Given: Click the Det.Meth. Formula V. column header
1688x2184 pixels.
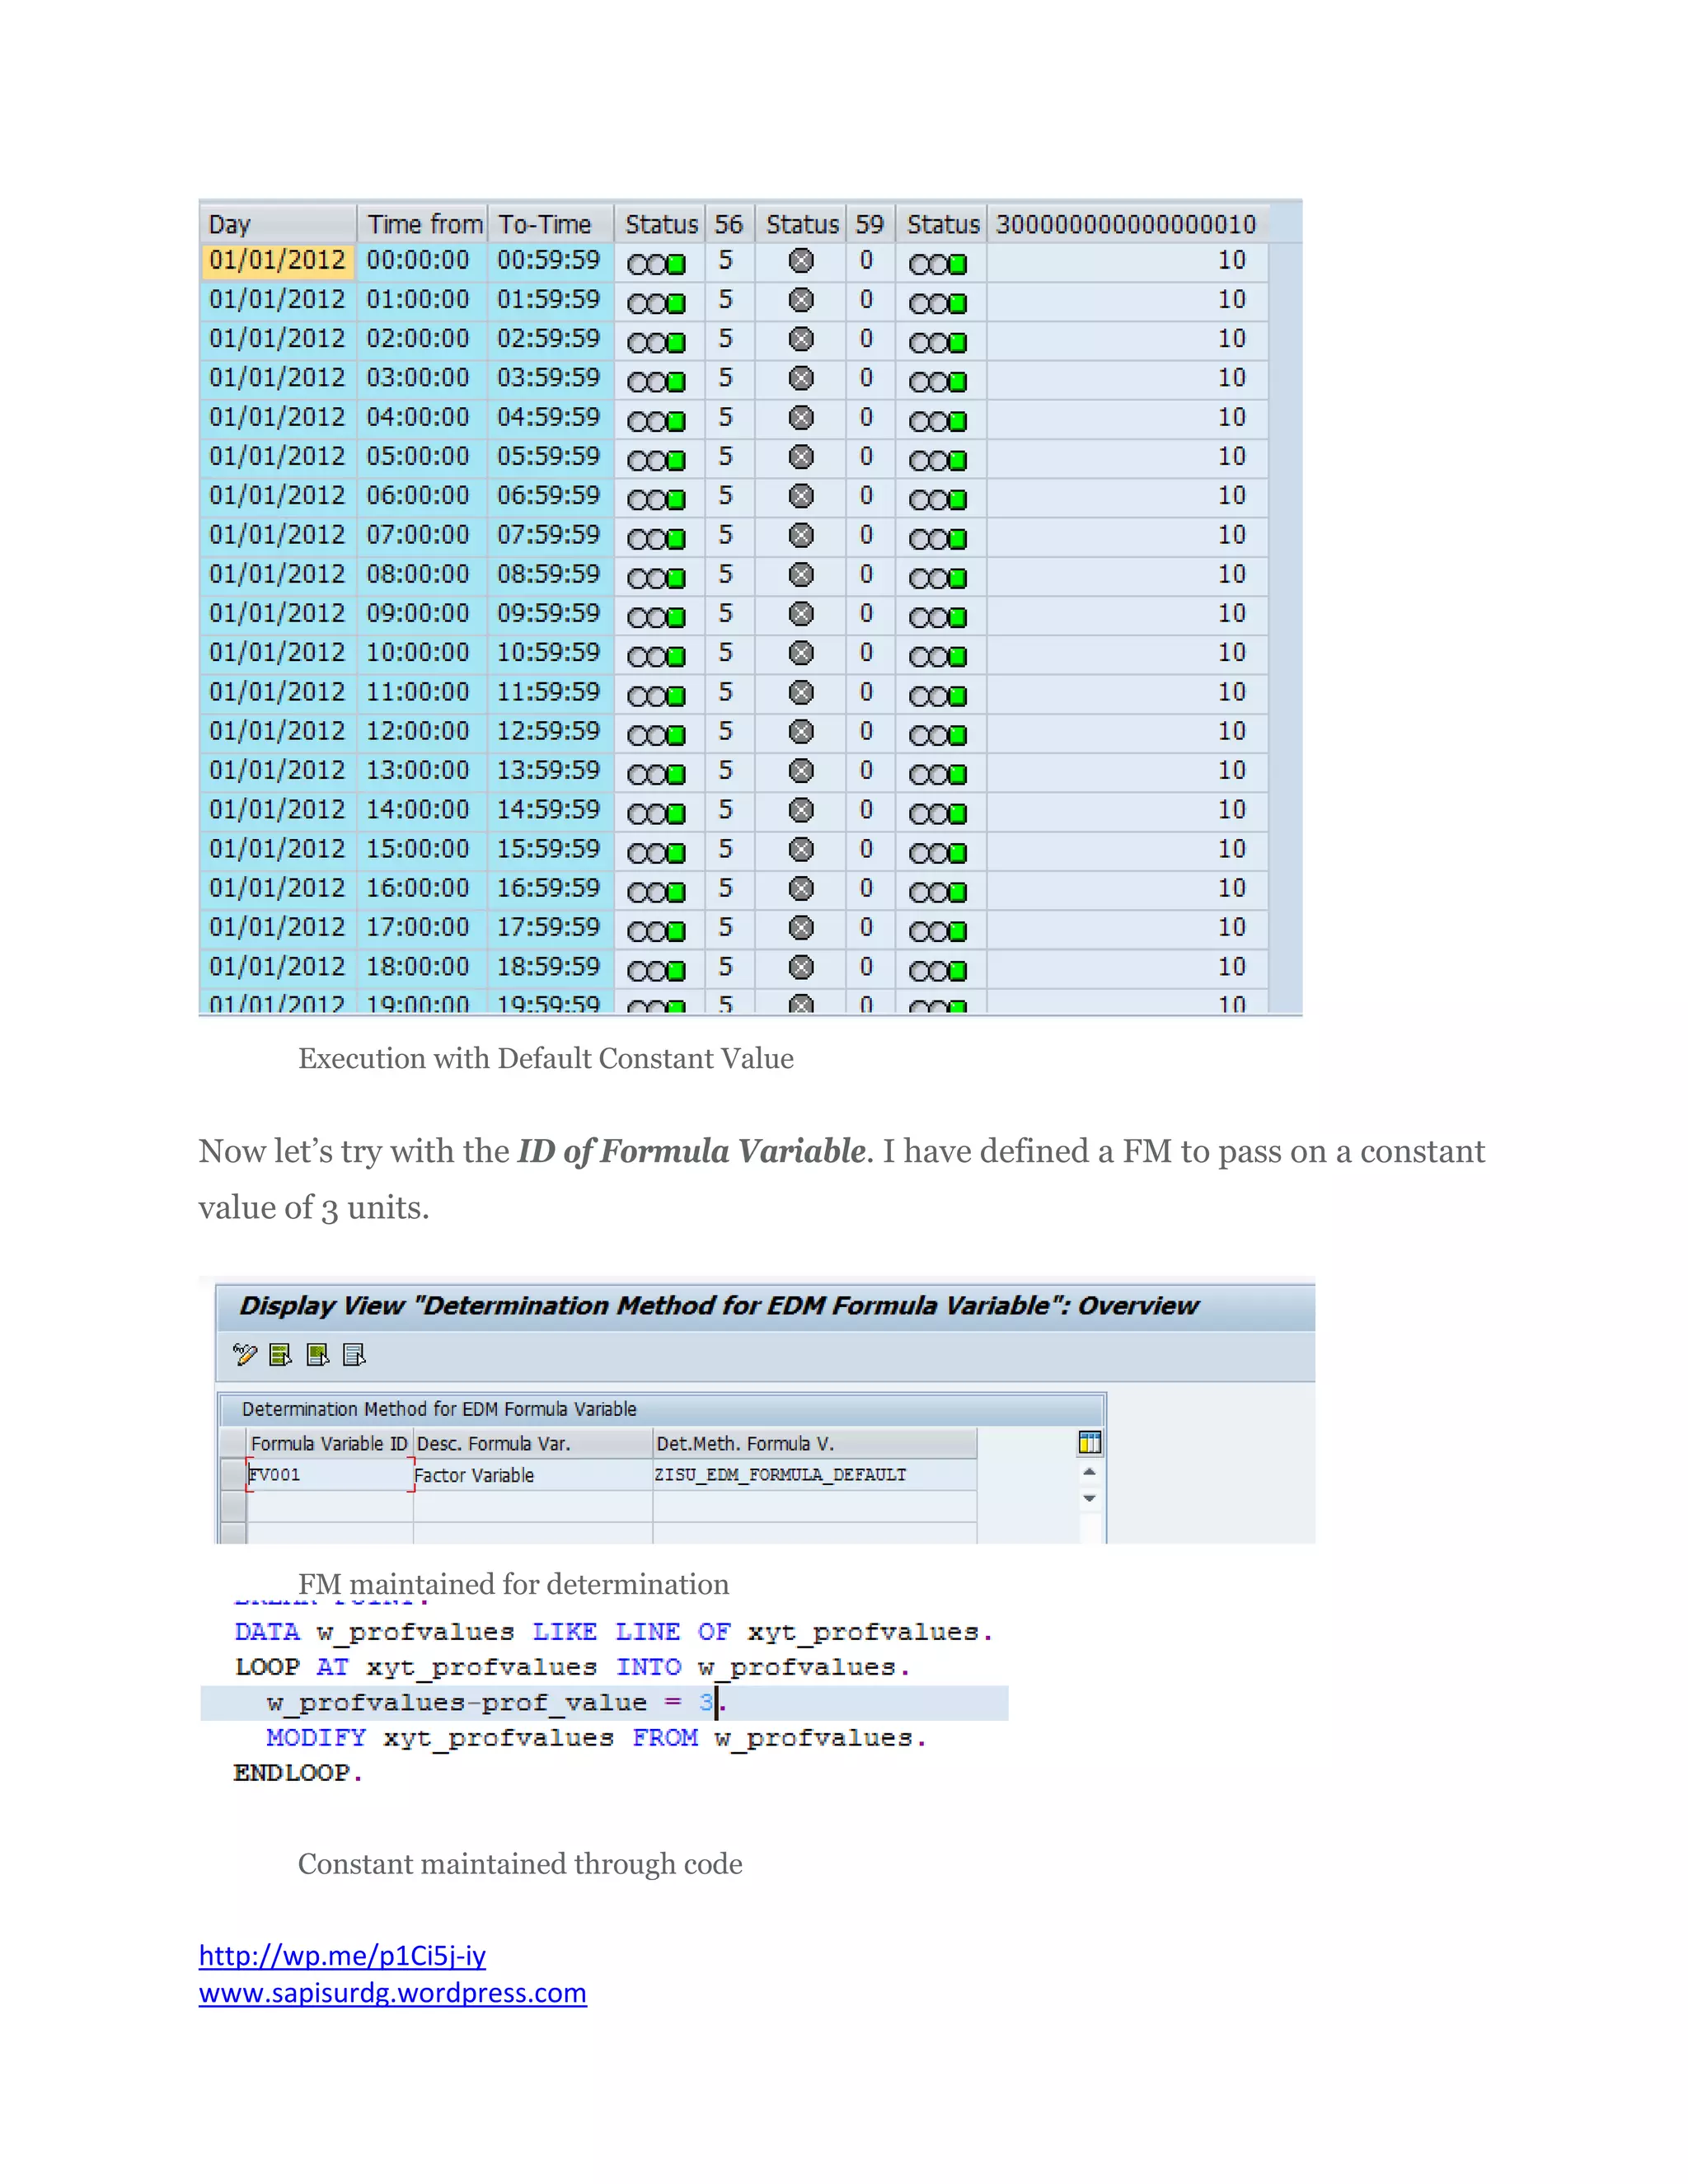Looking at the screenshot, I should pos(815,1443).
